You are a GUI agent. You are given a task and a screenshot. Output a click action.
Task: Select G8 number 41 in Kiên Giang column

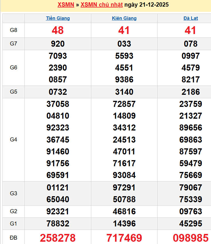click(124, 30)
